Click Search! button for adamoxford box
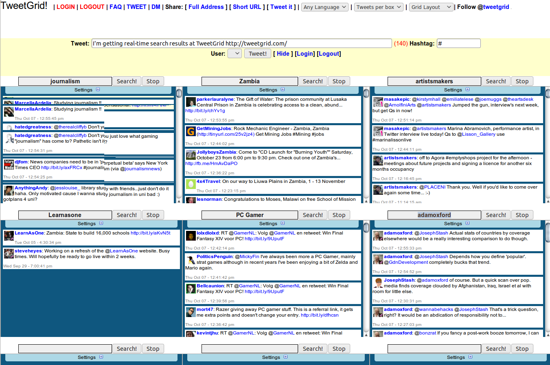Viewport: 550px width, 365px height. click(x=496, y=215)
